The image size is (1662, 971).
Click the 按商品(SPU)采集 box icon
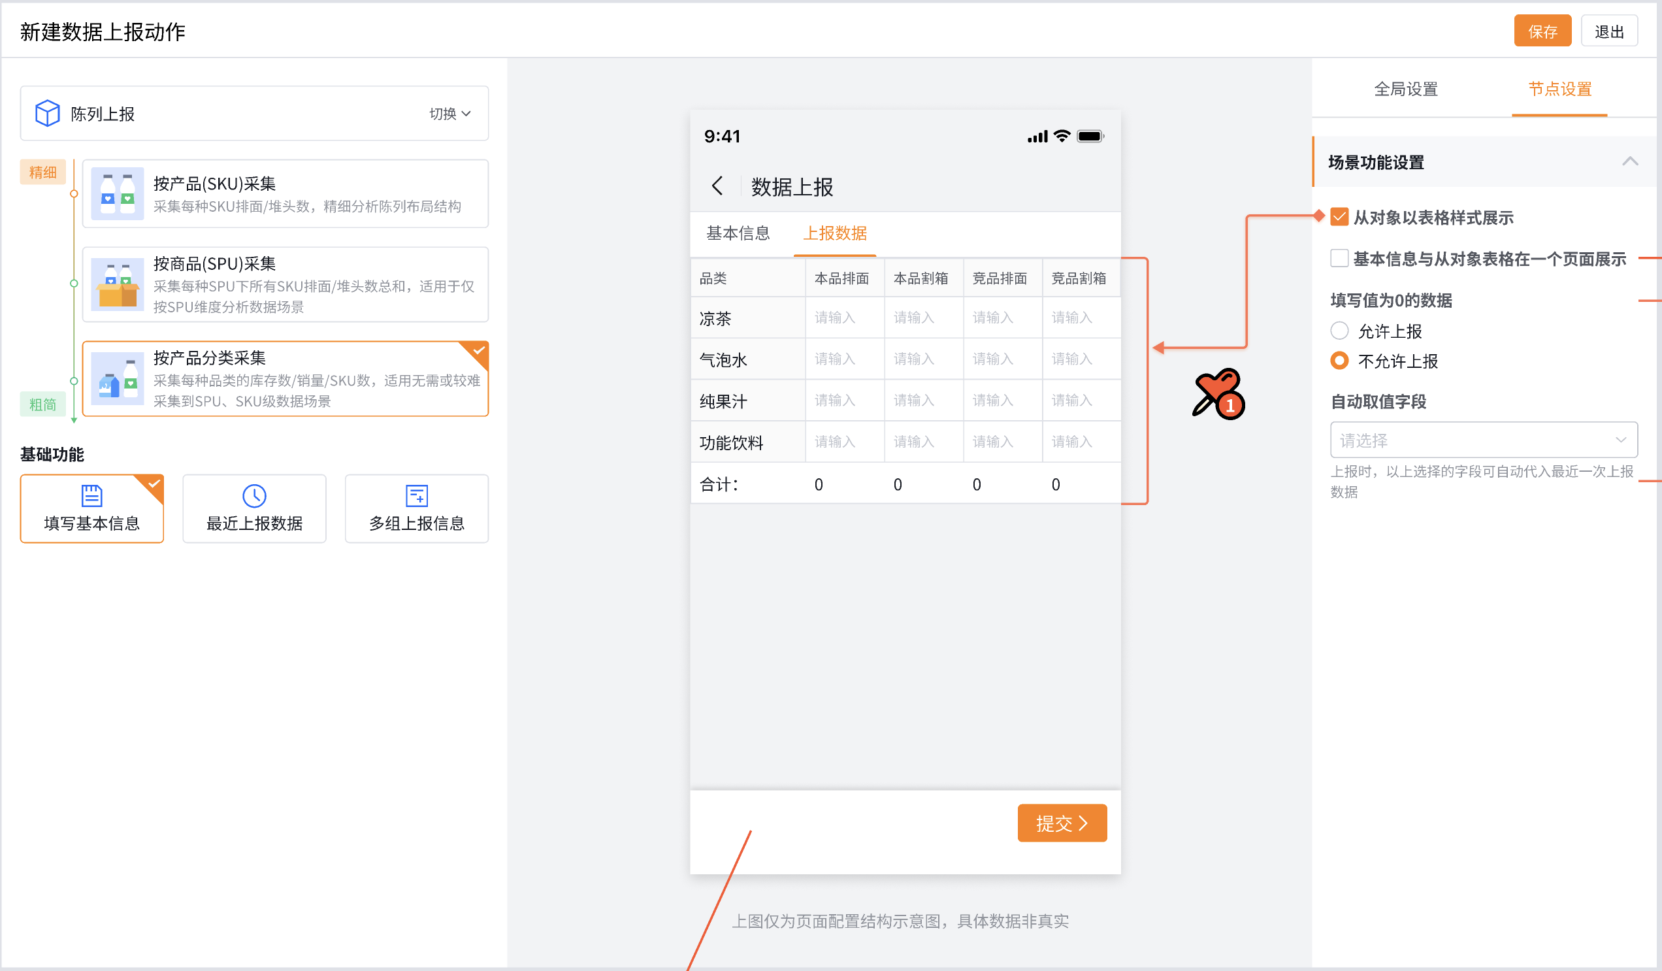click(118, 284)
